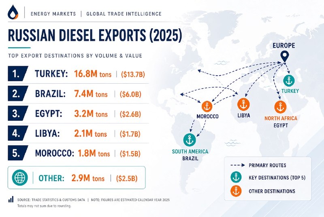Click the rank 3 number badge
This screenshot has height=217, width=324.
click(17, 113)
